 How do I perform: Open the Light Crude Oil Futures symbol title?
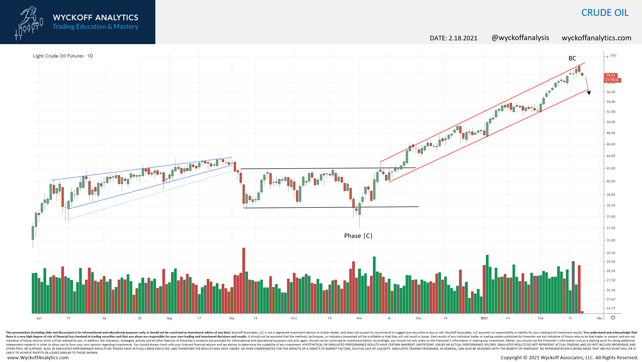pos(58,56)
